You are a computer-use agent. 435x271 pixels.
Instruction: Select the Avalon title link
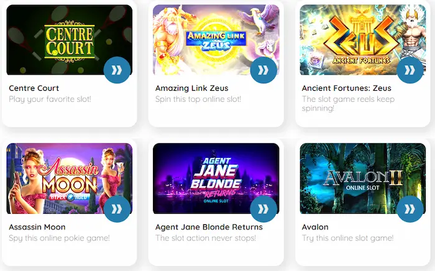coord(315,227)
